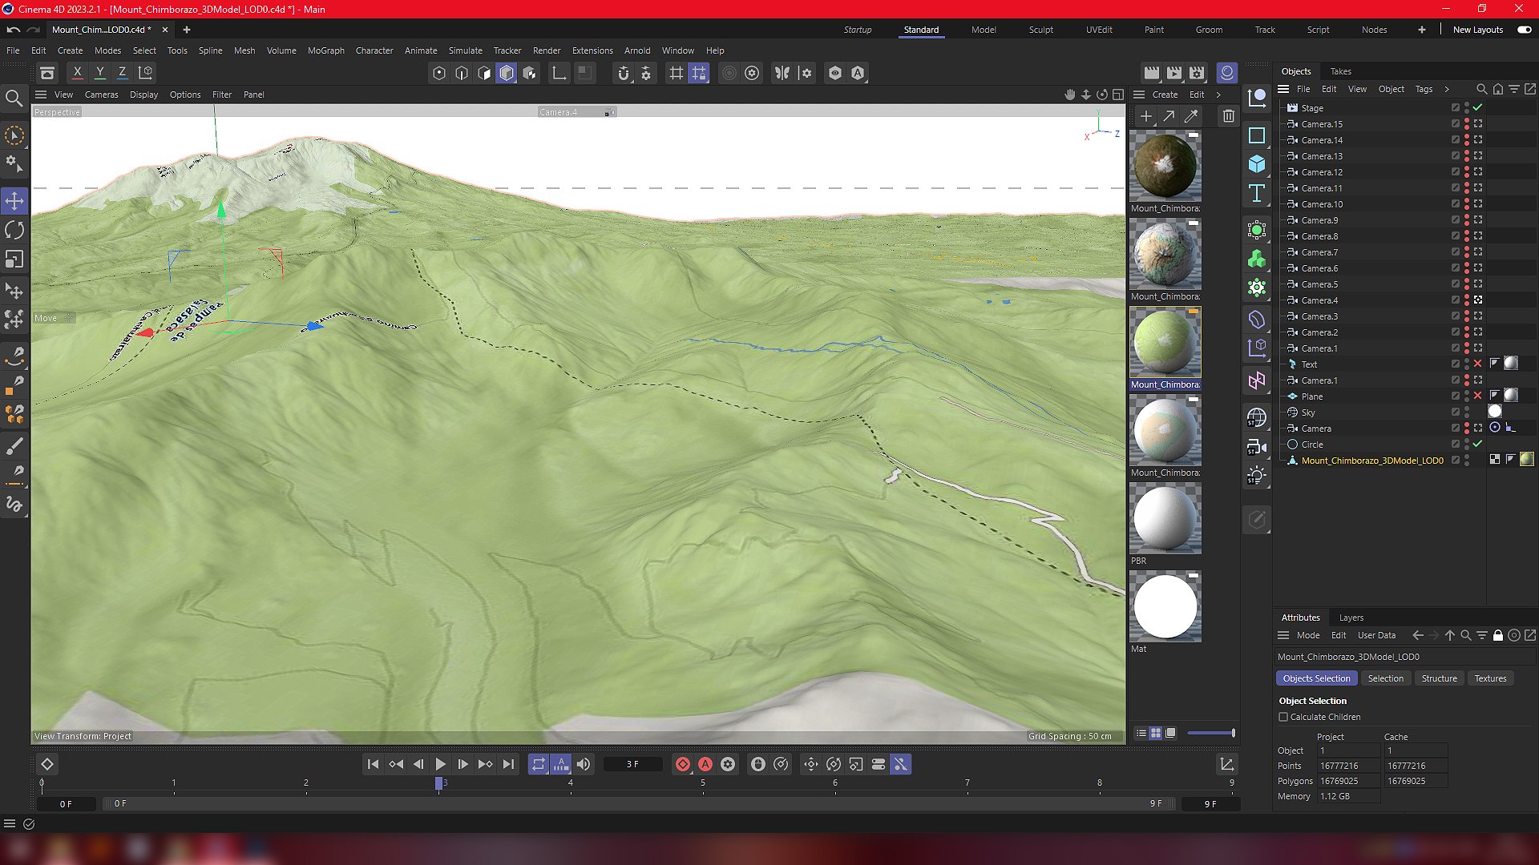Viewport: 1539px width, 865px height.
Task: Click the Cube primitive icon
Action: pyautogui.click(x=1257, y=164)
